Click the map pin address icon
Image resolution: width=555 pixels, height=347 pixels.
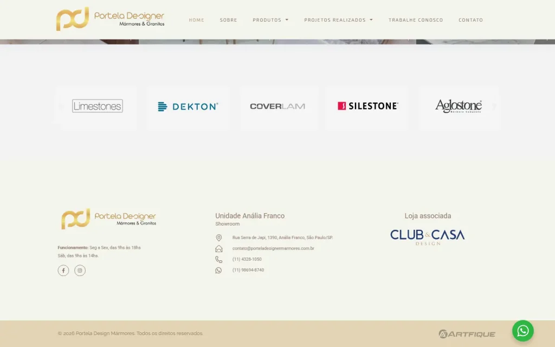pyautogui.click(x=219, y=237)
